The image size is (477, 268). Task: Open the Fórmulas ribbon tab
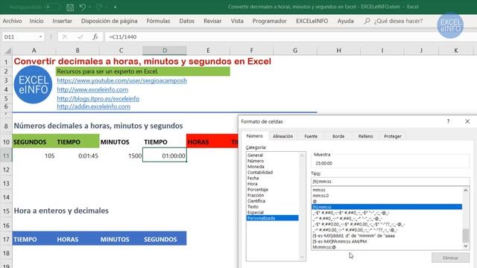pos(158,21)
